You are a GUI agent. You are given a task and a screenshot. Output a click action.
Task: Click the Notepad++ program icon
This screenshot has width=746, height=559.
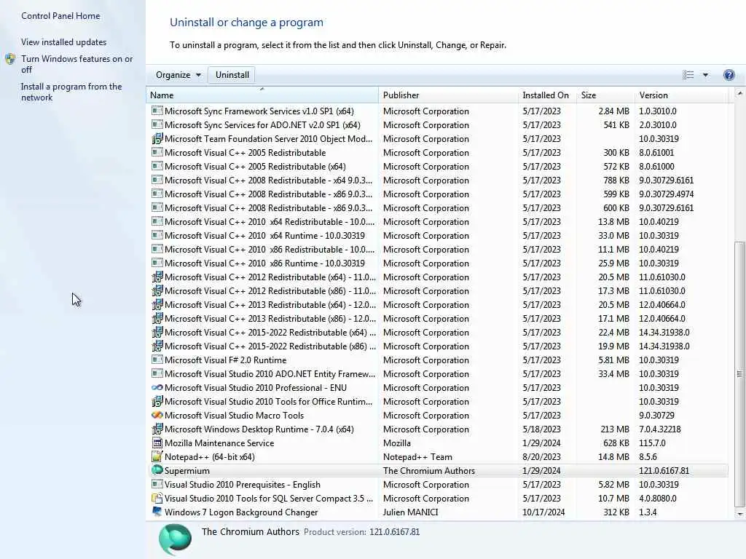(157, 456)
